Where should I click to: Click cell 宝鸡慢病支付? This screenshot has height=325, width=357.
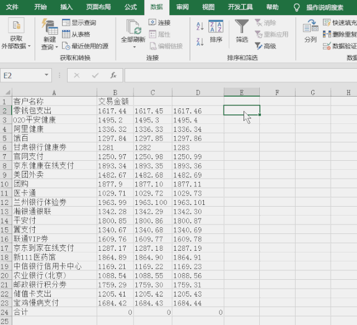(54, 303)
